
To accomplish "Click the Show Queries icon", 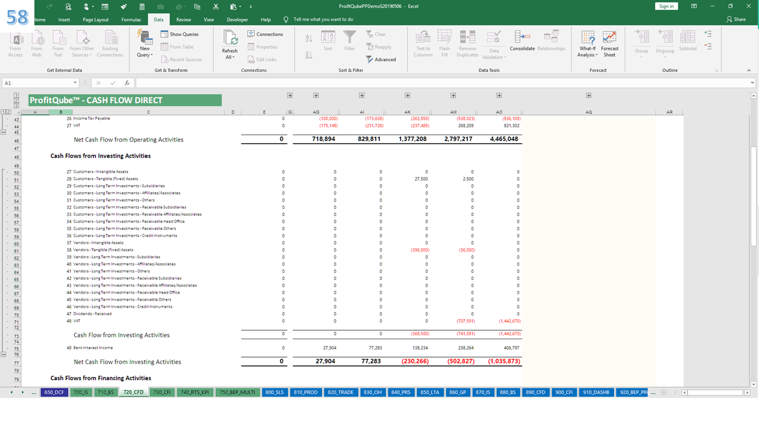I will tap(165, 34).
